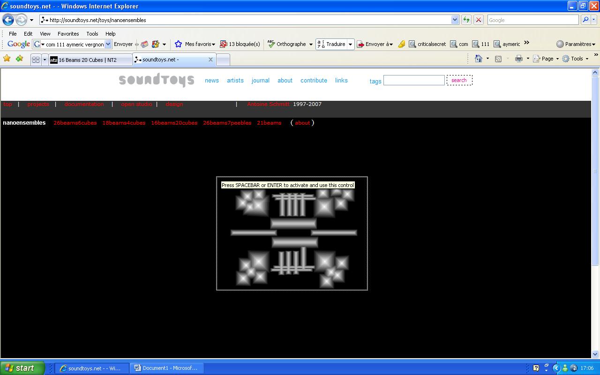Expand the Traduire dropdown arrow
The height and width of the screenshot is (375, 600).
350,44
